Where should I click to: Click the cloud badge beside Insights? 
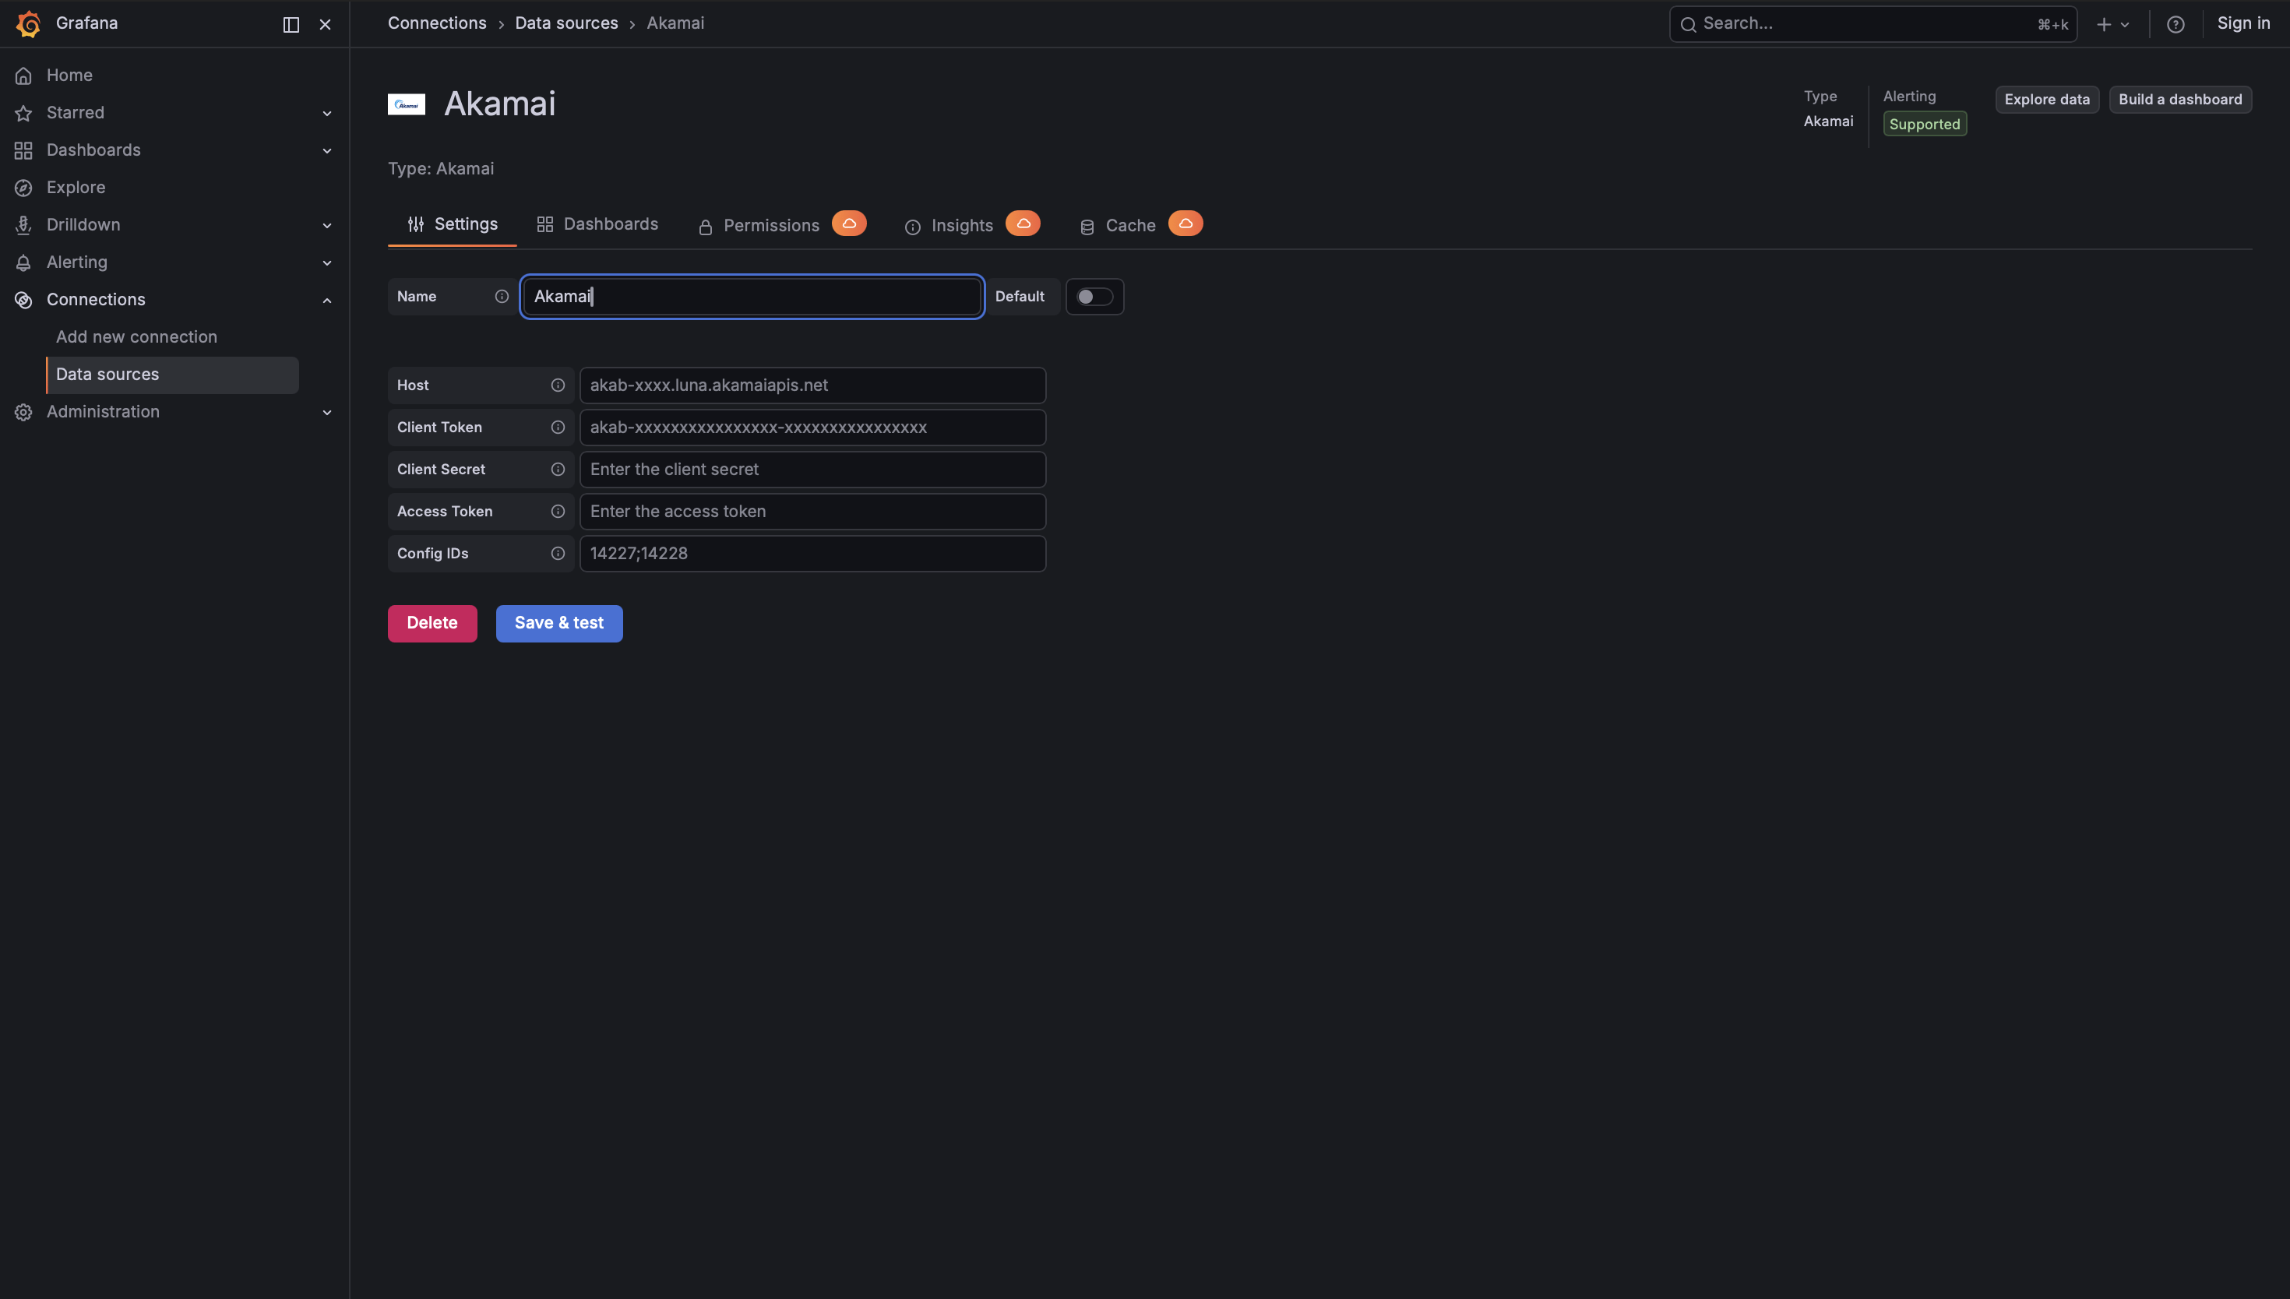coord(1023,223)
